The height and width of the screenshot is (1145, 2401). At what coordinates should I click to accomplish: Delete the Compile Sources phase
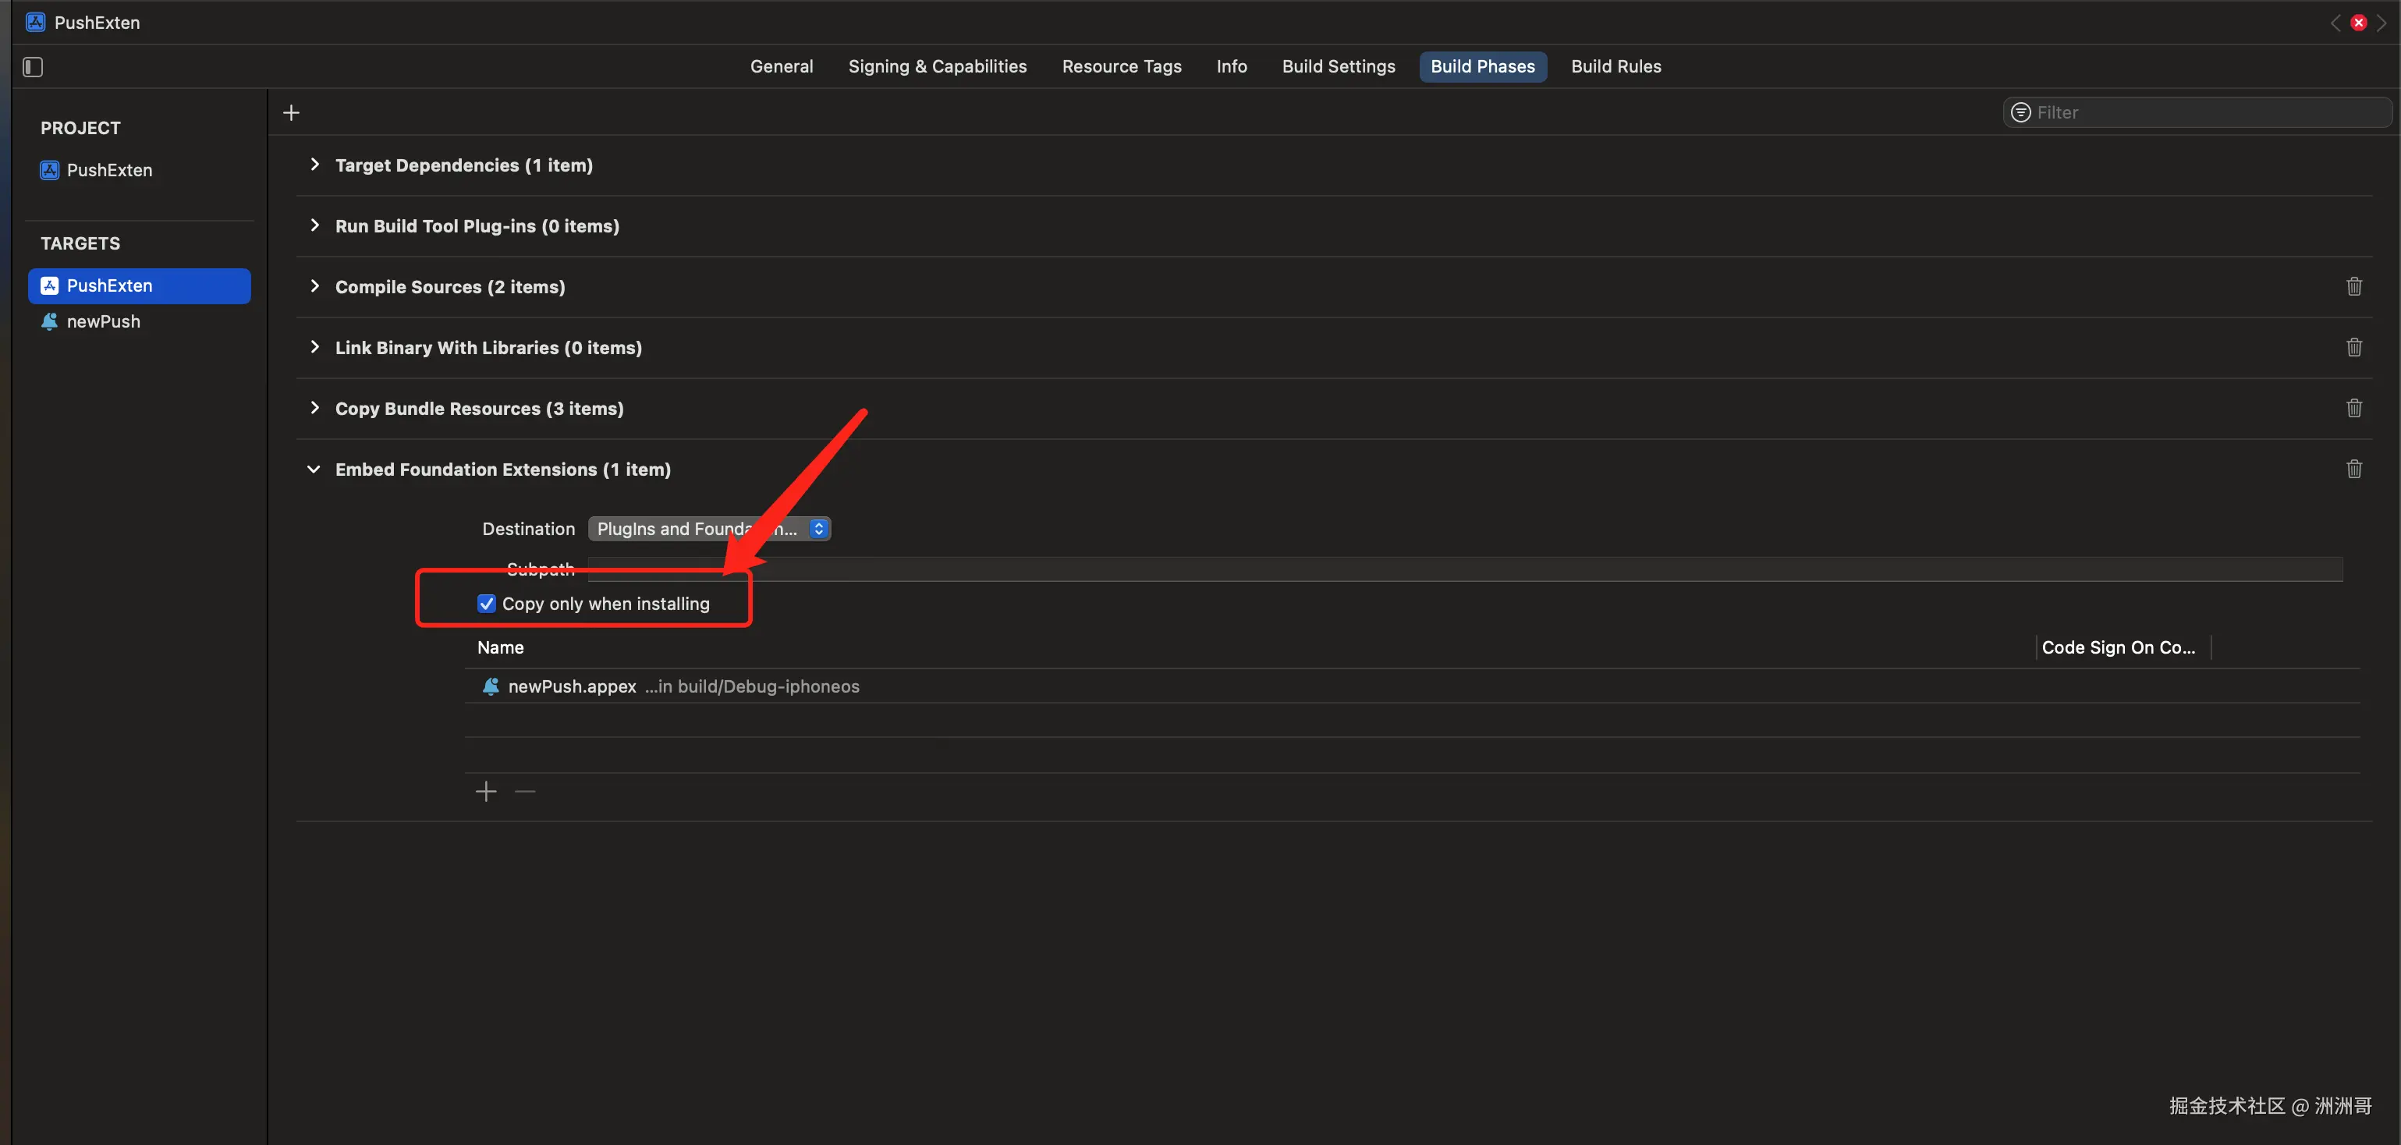pyautogui.click(x=2353, y=287)
